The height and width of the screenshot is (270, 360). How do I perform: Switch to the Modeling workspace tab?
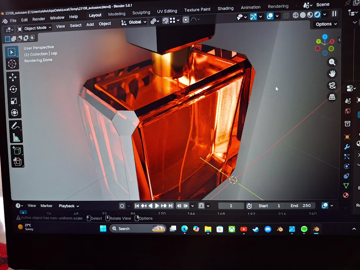(117, 14)
